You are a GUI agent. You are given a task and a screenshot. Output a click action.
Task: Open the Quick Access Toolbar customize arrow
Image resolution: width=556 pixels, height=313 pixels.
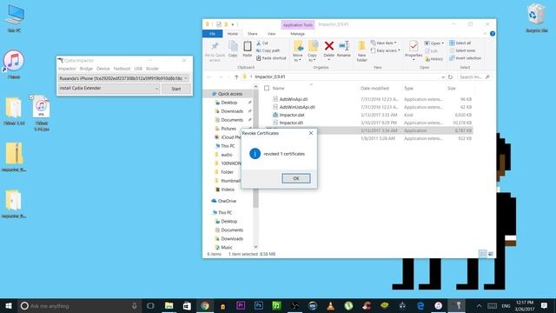[233, 24]
